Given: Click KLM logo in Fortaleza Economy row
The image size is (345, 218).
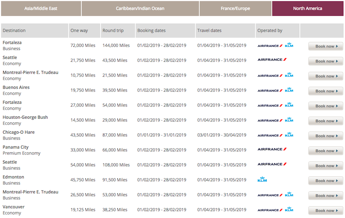Looking at the screenshot, I should (289, 105).
